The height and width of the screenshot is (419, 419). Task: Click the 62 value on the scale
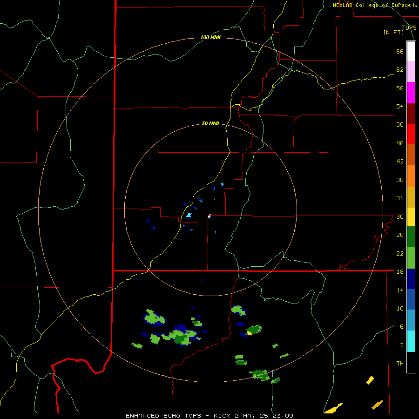pyautogui.click(x=400, y=70)
